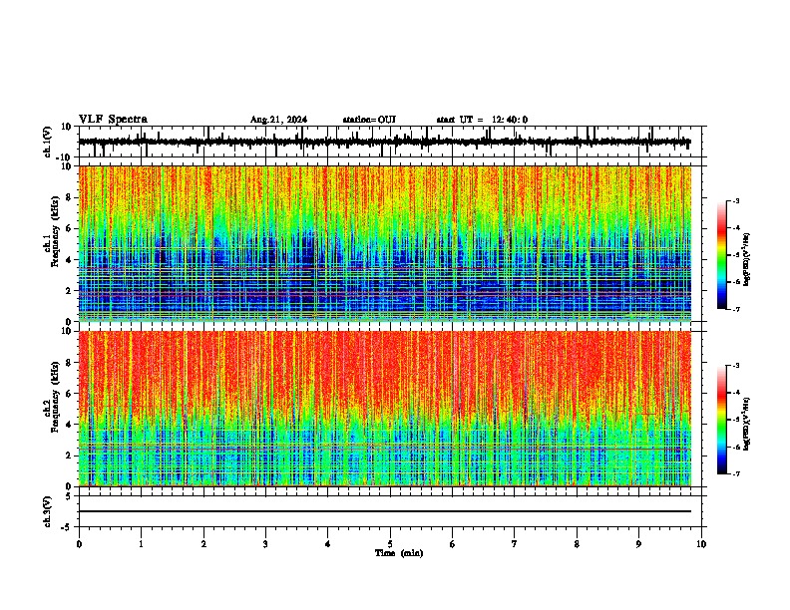Viewport: 790px width, 610px height.
Task: Click the "VLF Spectra" title text
Action: tap(113, 119)
